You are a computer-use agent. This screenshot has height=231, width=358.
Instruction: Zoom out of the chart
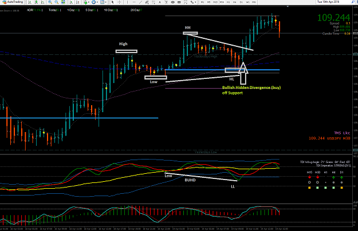point(56,2)
